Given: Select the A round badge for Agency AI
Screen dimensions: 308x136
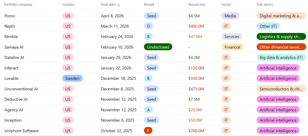Looking at the screenshot, I should [x=148, y=110].
